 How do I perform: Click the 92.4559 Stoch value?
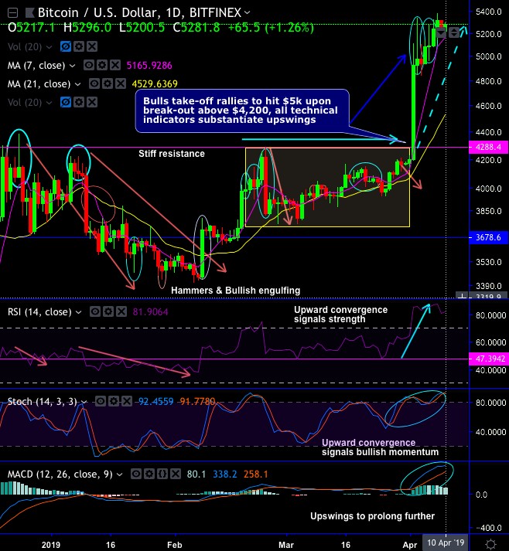pyautogui.click(x=155, y=402)
